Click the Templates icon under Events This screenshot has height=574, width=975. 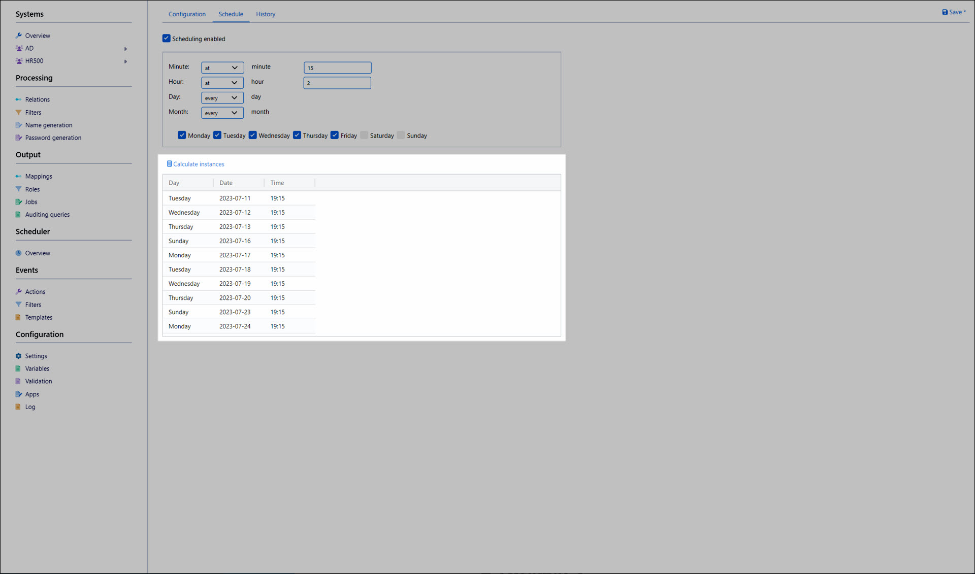click(x=18, y=318)
